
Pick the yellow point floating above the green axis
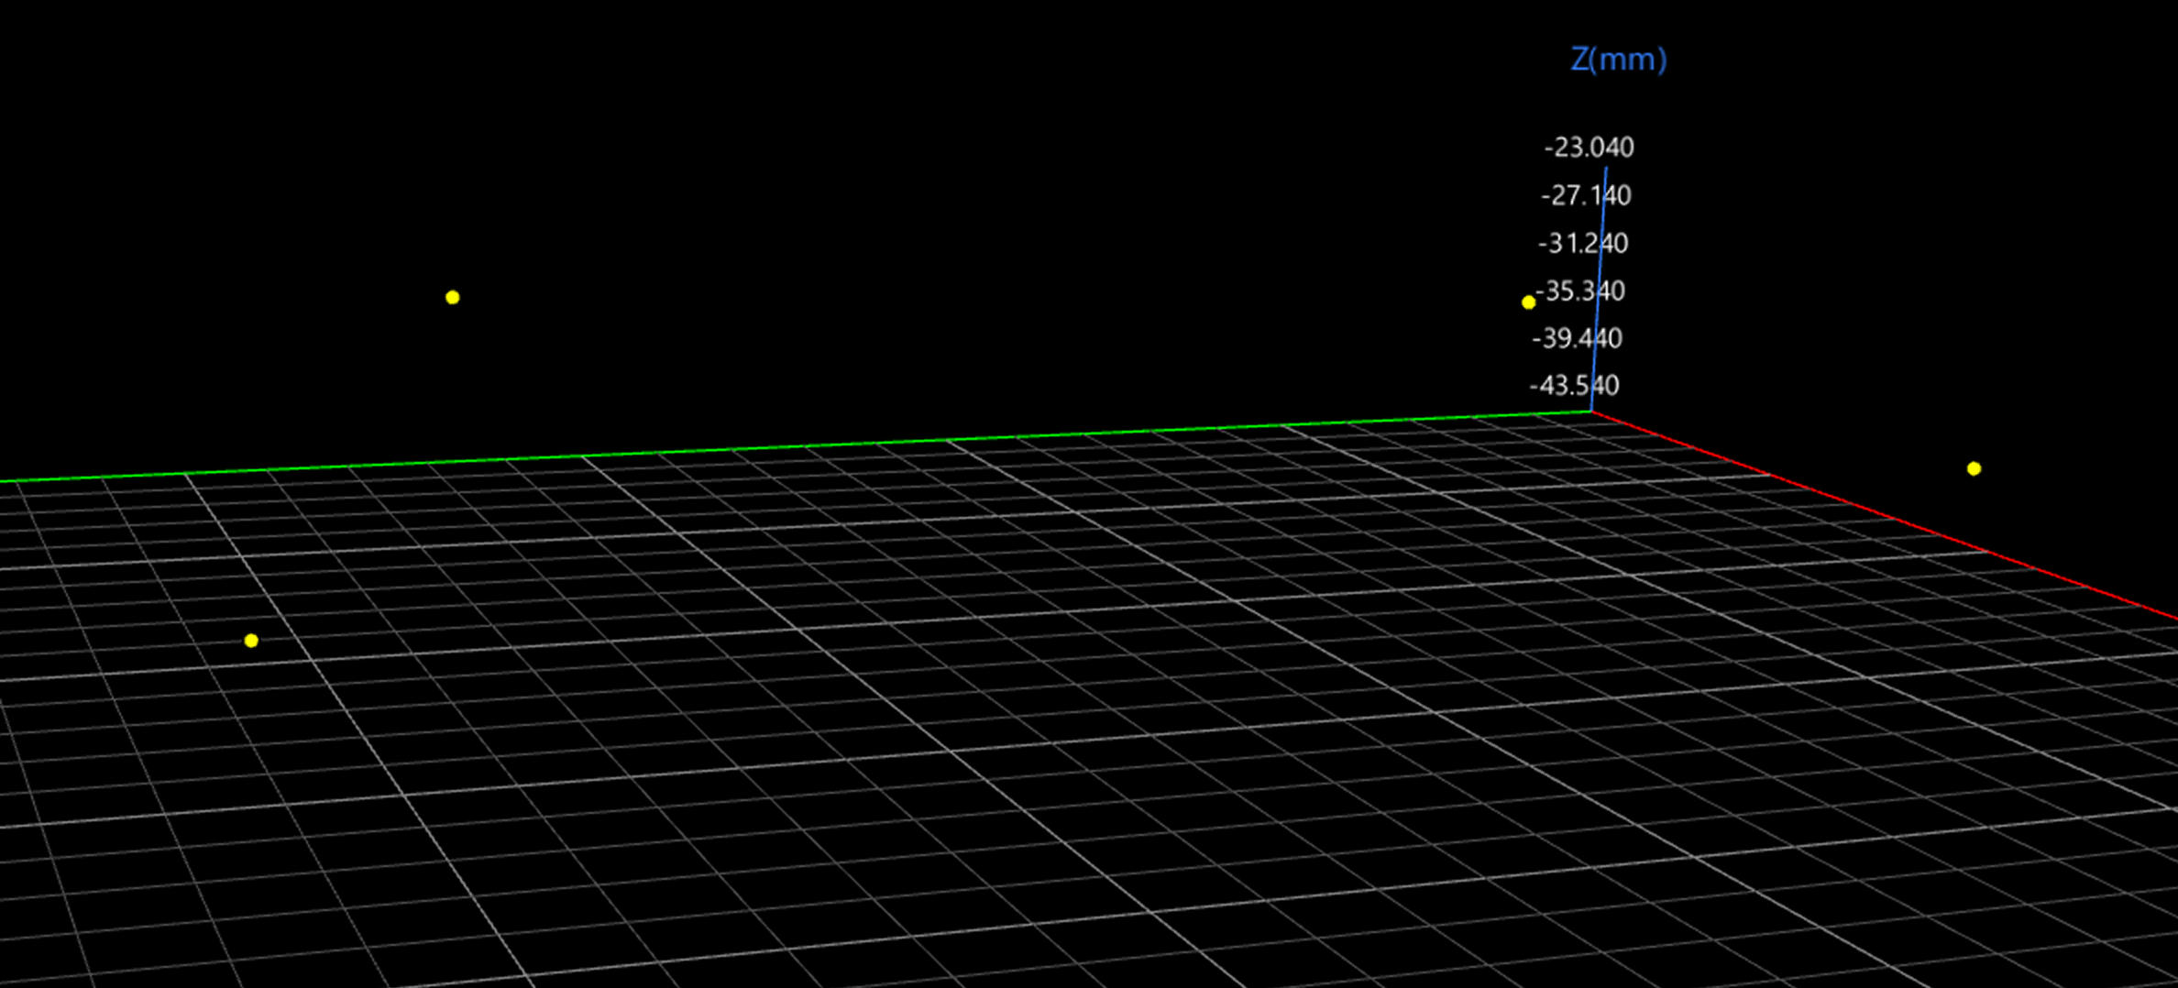452,298
